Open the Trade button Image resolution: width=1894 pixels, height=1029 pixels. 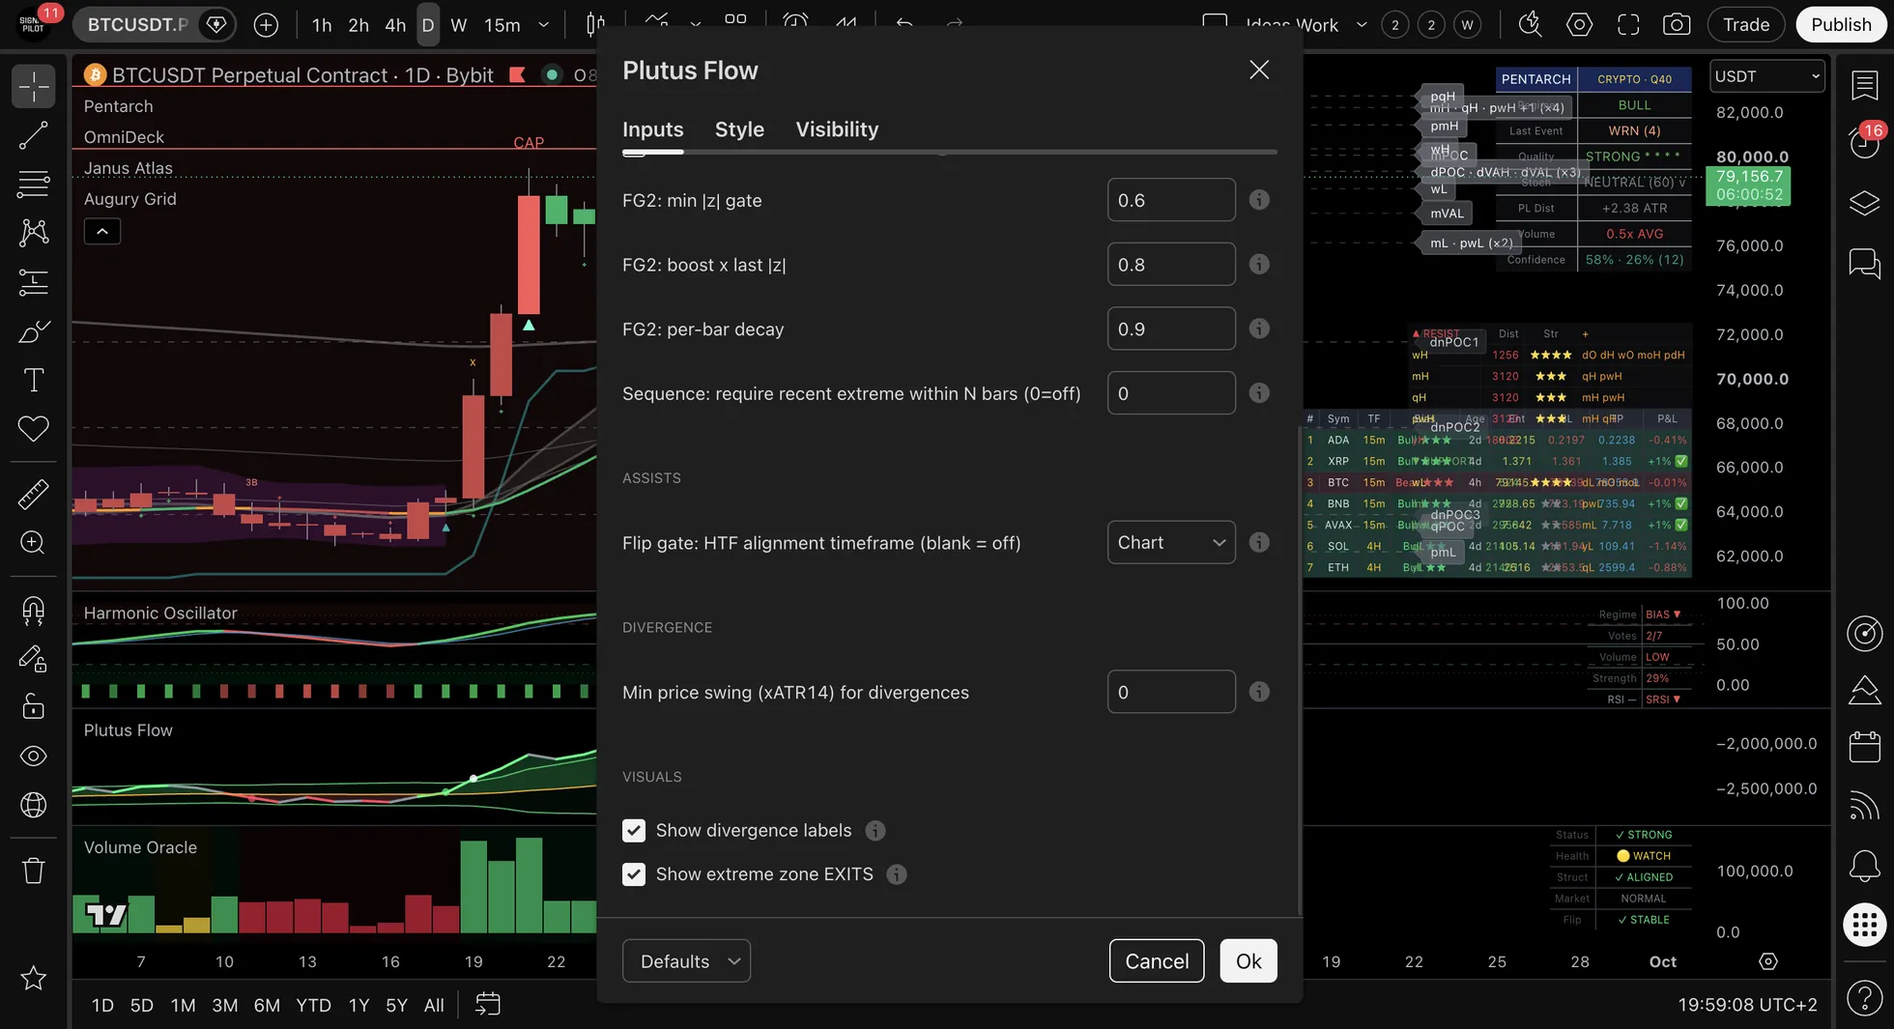(x=1746, y=25)
